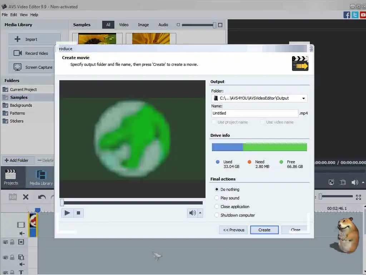The width and height of the screenshot is (366, 275).
Task: Open the View menu
Action: point(24,15)
